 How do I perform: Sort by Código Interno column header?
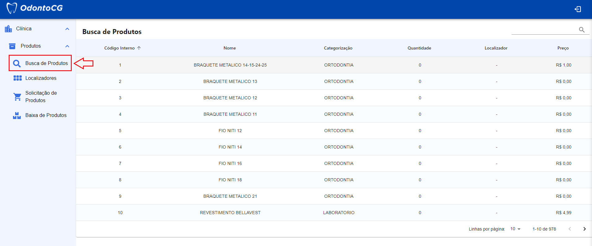point(119,48)
